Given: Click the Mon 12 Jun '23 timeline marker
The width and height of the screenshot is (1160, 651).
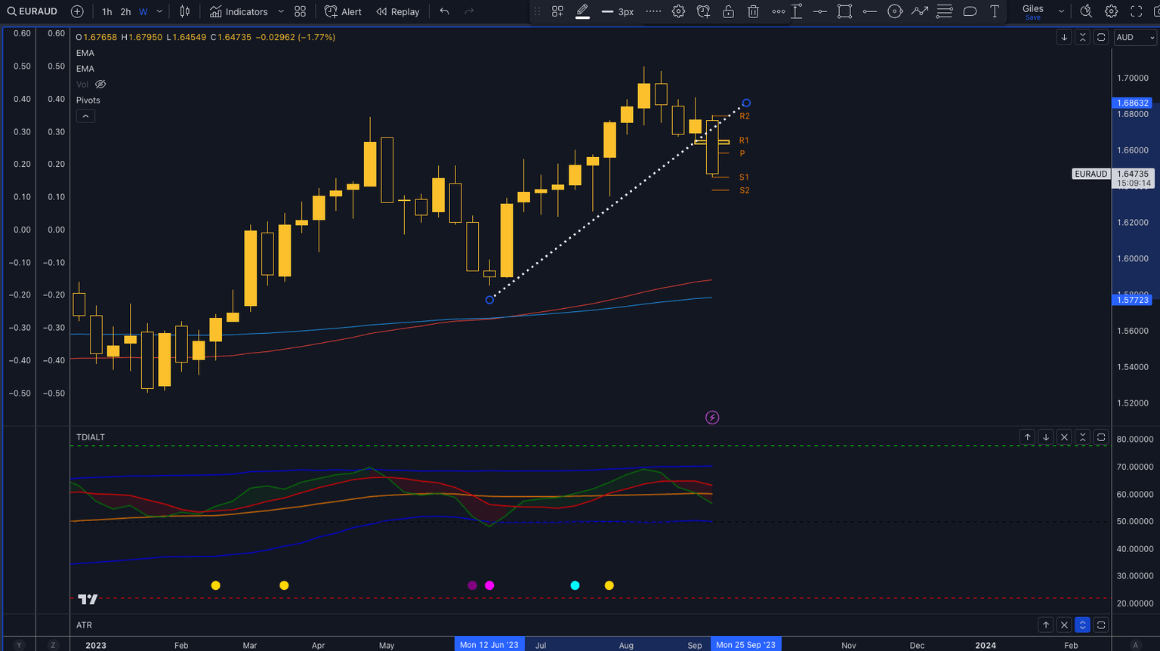Looking at the screenshot, I should [489, 644].
